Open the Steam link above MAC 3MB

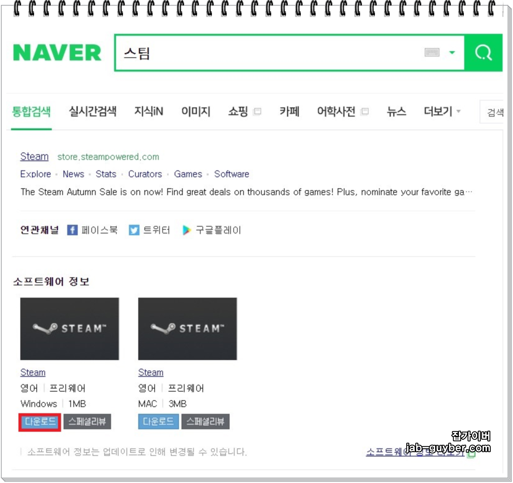(151, 372)
